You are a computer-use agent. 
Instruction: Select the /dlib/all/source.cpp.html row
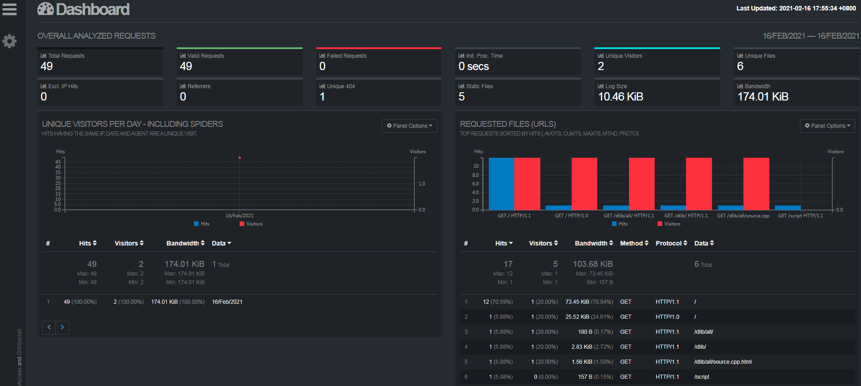(657, 362)
